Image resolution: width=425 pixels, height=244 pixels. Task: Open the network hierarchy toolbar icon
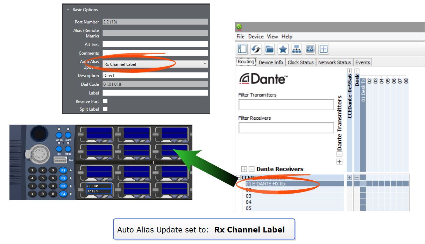[297, 49]
